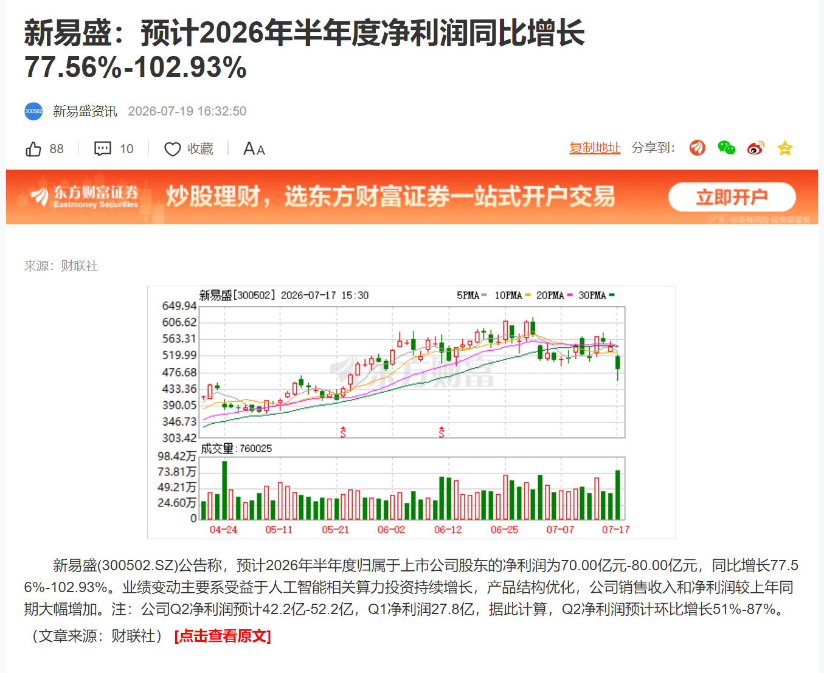Click the 20PMA legend label on chart
Viewport: 824px width, 673px height.
coord(550,295)
